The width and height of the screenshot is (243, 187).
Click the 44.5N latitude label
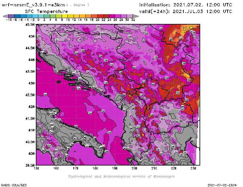coord(30,48)
